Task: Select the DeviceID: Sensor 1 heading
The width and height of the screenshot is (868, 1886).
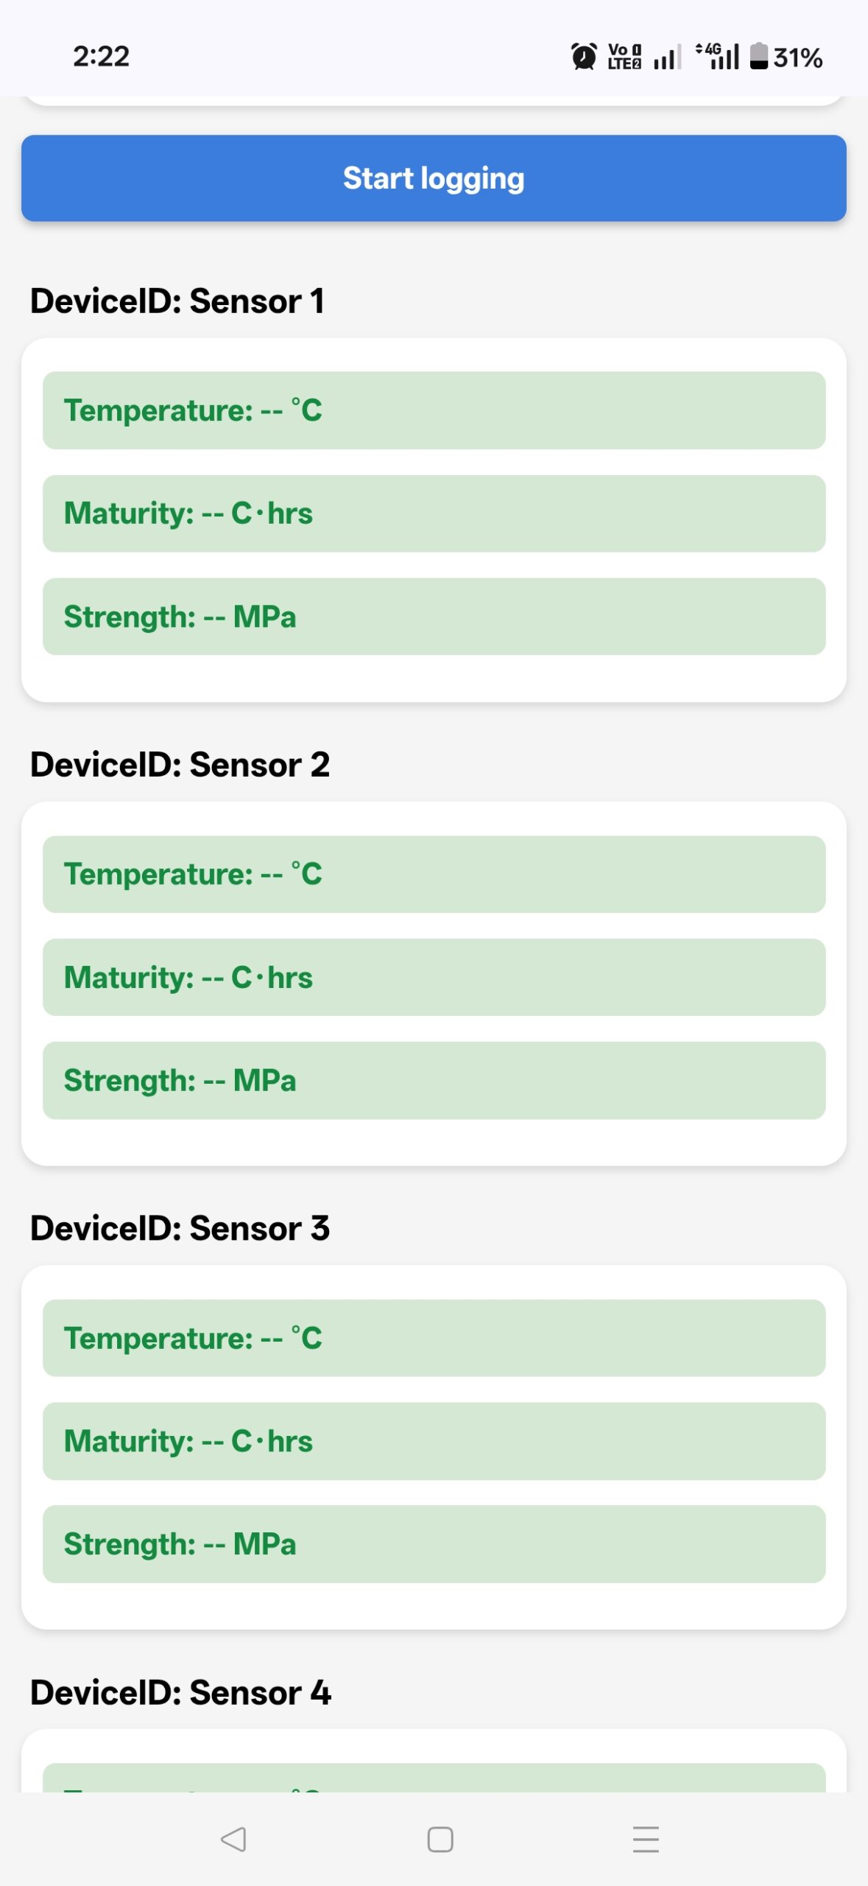Action: [x=177, y=301]
